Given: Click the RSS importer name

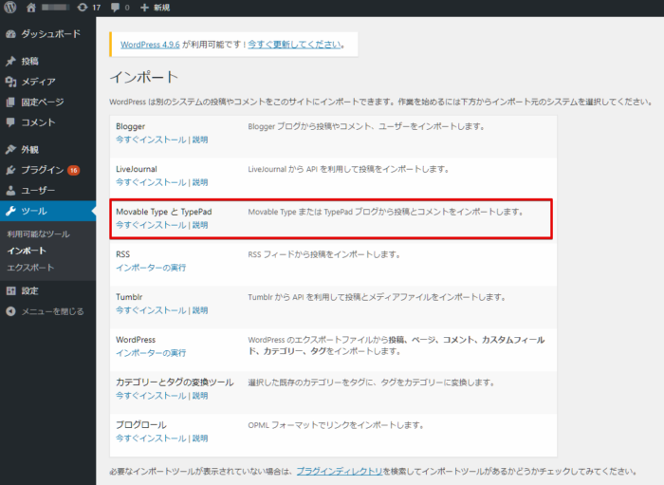Looking at the screenshot, I should click(x=122, y=254).
